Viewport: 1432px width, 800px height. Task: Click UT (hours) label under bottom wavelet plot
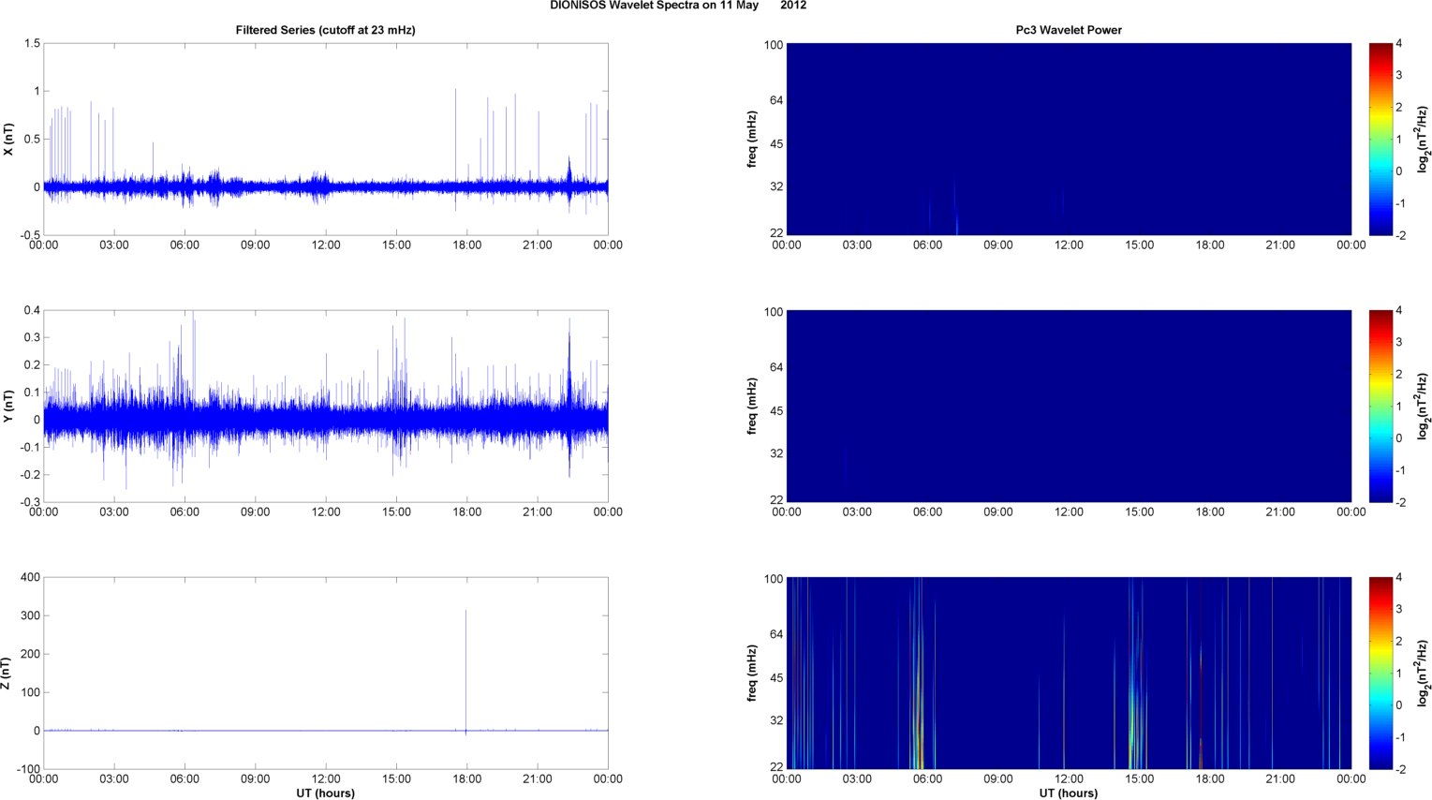point(1069,793)
